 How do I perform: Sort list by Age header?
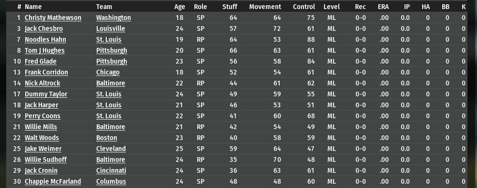pyautogui.click(x=180, y=7)
